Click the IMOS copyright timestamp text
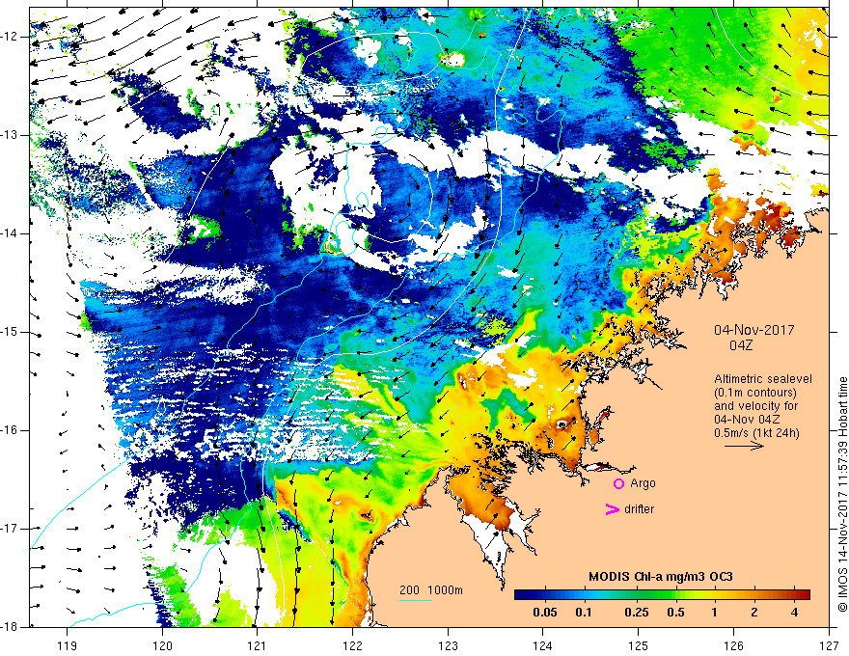849x656 pixels. click(x=842, y=495)
